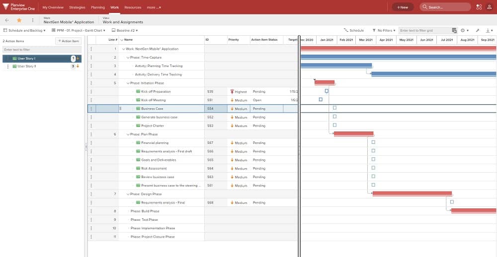Open the Schedule and Backlog dropdown
This screenshot has width=497, height=257.
point(24,31)
